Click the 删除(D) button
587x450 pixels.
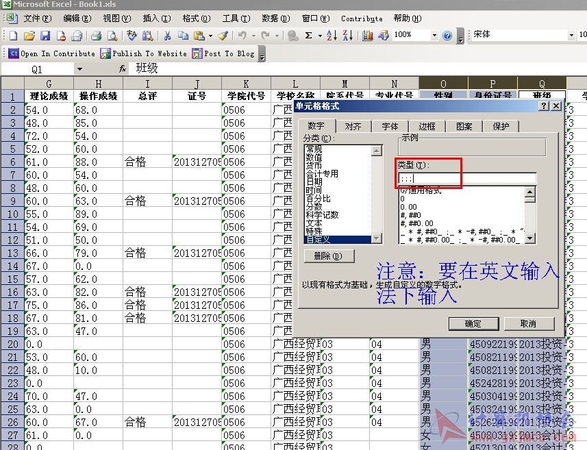(329, 256)
